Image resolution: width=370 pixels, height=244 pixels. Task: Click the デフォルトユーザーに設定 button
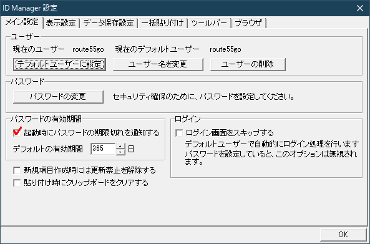pyautogui.click(x=59, y=64)
